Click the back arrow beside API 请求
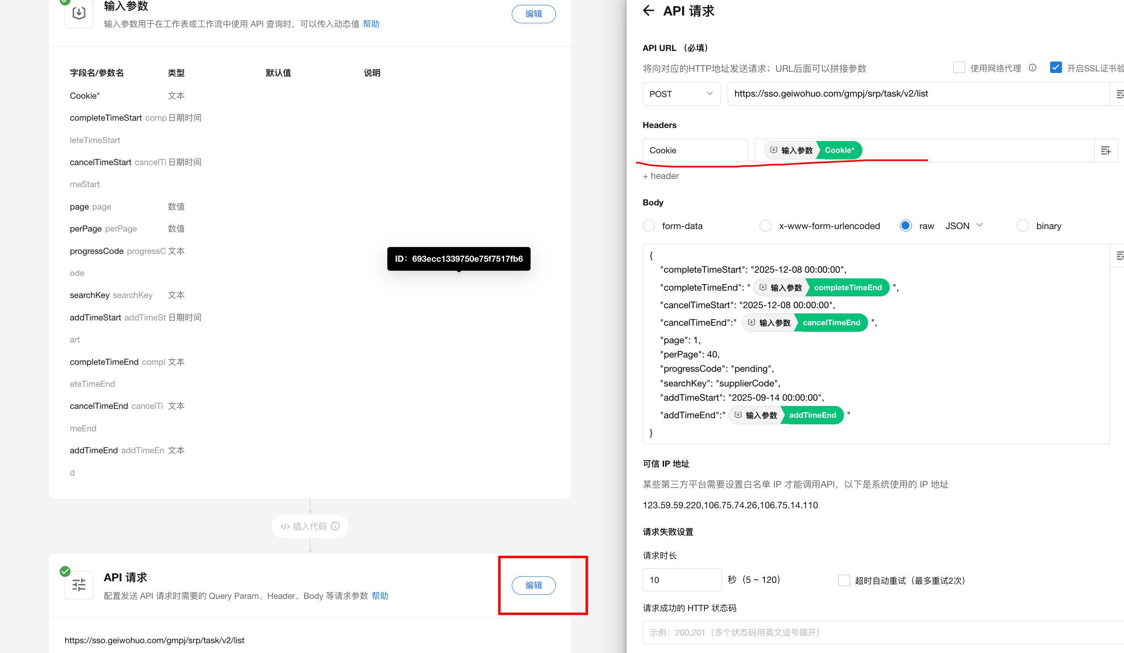The width and height of the screenshot is (1124, 653). pos(648,11)
